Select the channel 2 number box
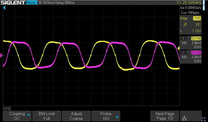This screenshot has height=122, width=208. click(183, 52)
